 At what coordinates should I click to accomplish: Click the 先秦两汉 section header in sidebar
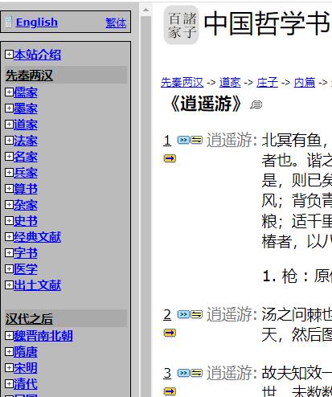[29, 76]
